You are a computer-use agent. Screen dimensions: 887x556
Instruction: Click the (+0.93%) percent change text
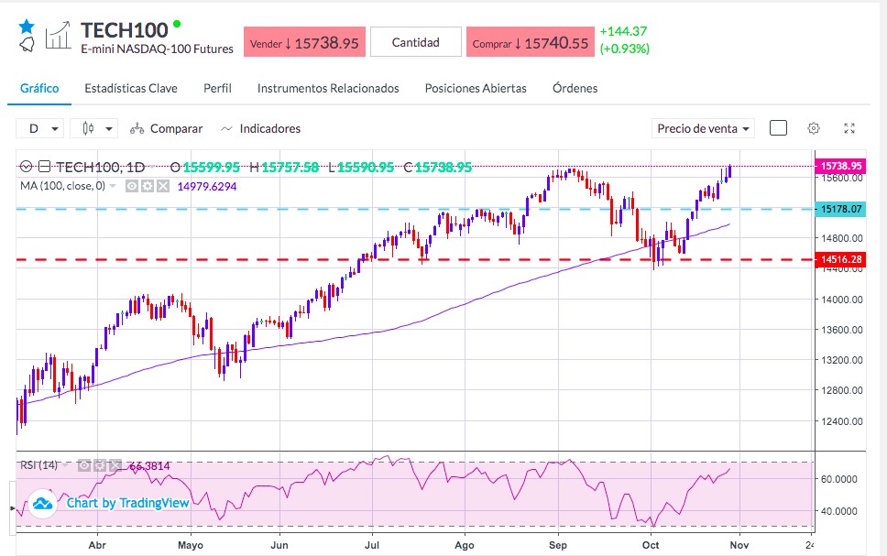tap(625, 49)
